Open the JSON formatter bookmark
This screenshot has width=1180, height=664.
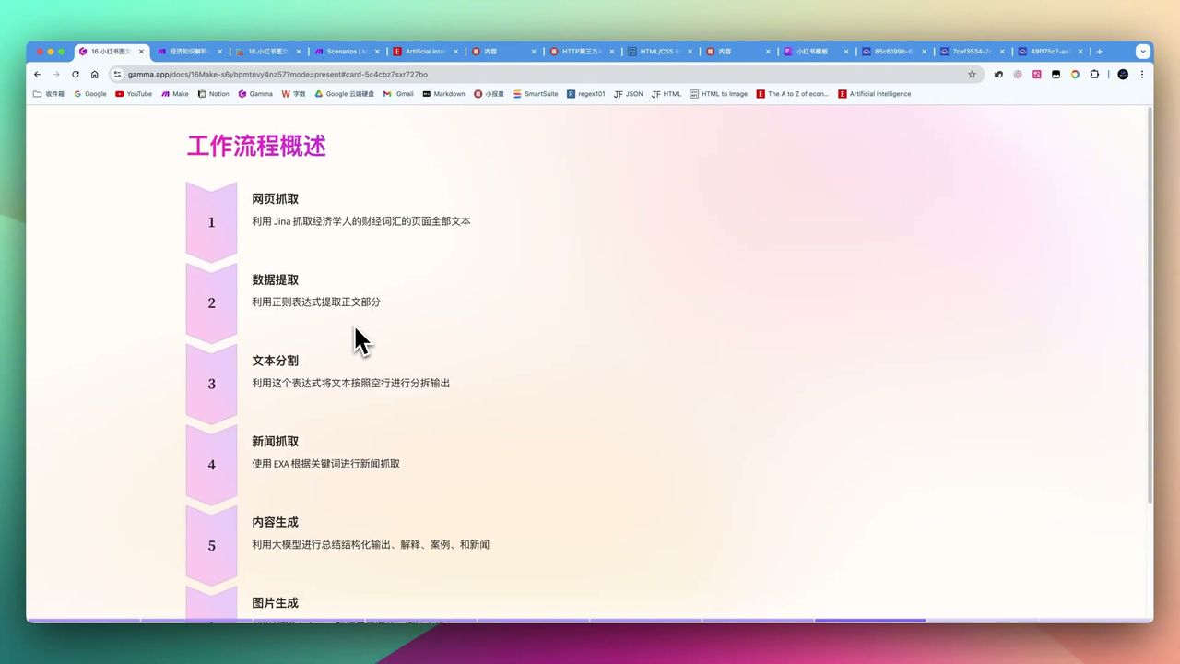(629, 93)
